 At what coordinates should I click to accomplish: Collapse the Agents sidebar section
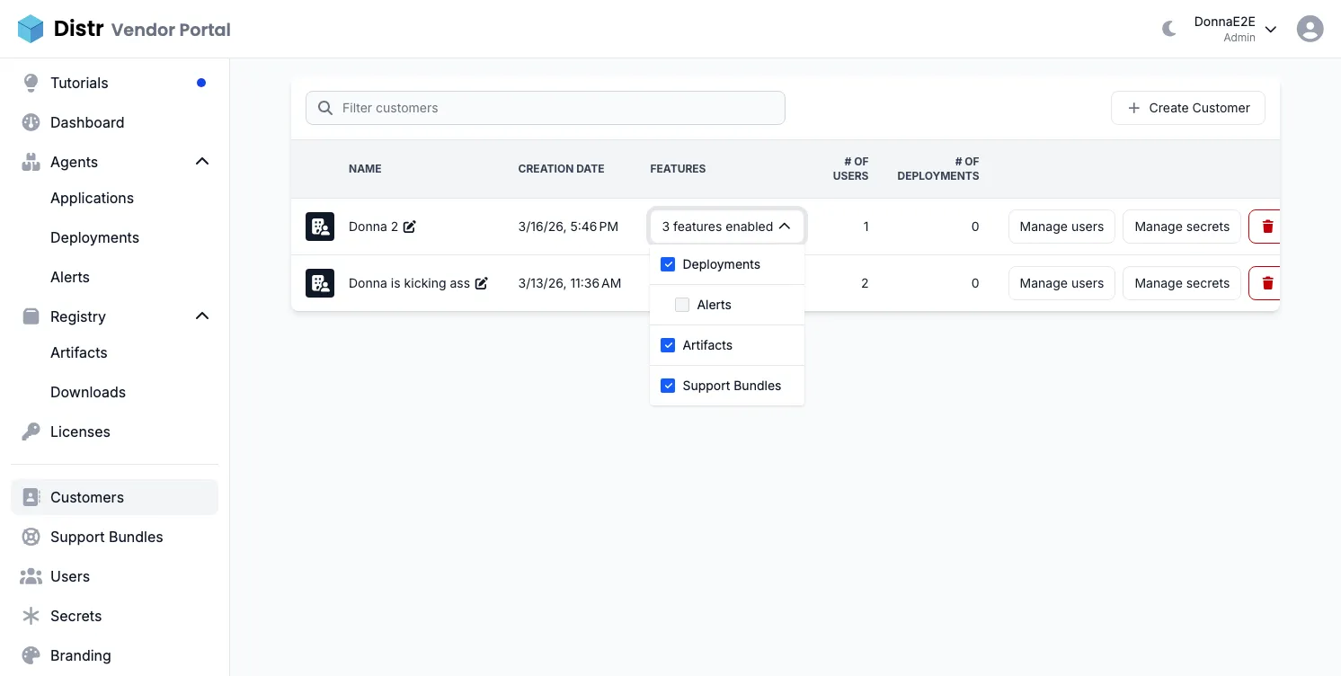click(x=202, y=161)
